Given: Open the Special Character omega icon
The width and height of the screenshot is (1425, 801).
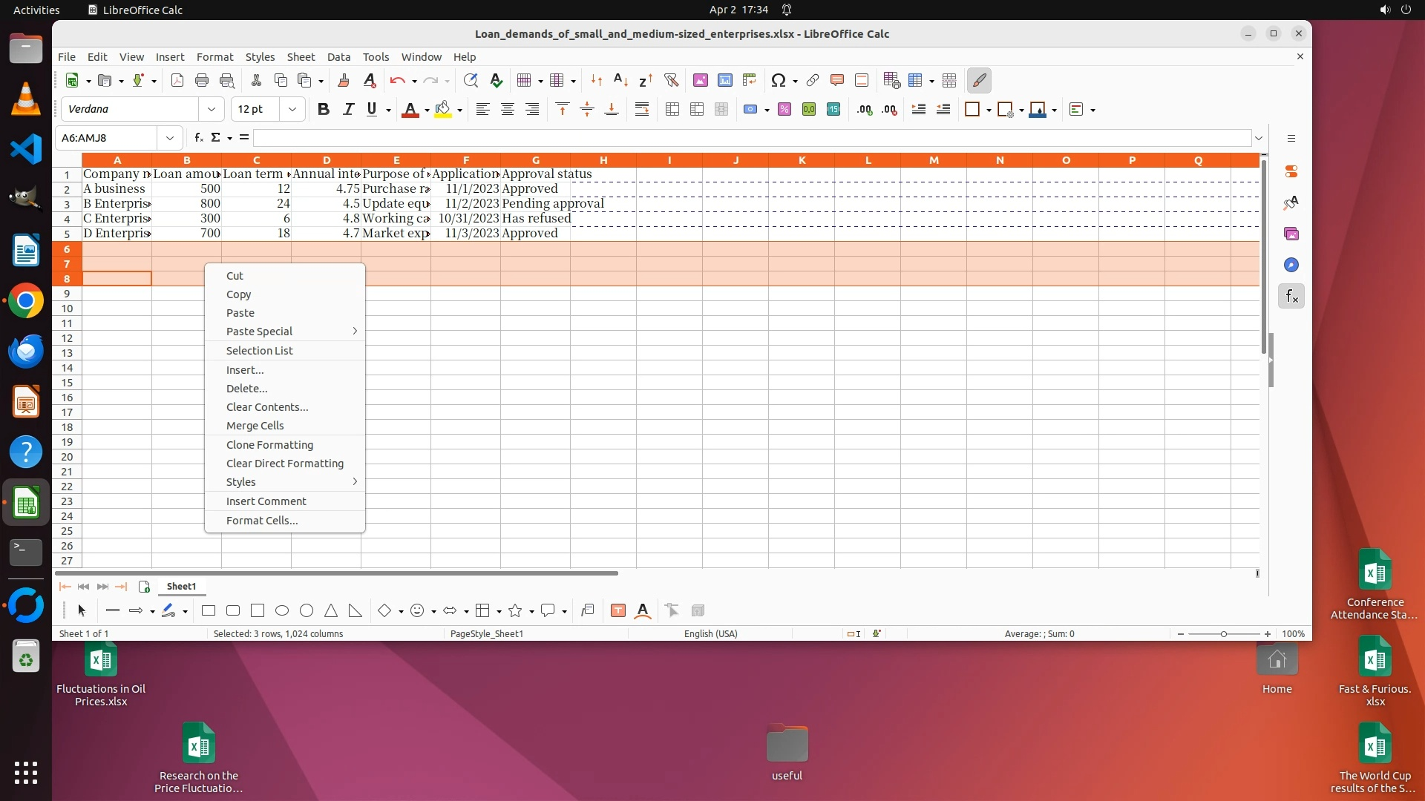Looking at the screenshot, I should 778,81.
